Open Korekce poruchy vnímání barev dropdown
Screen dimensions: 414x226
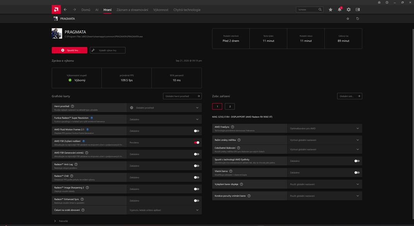click(x=325, y=196)
